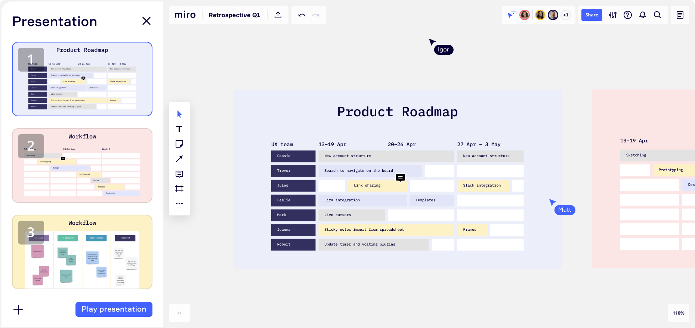Click Play presentation button

(x=114, y=309)
